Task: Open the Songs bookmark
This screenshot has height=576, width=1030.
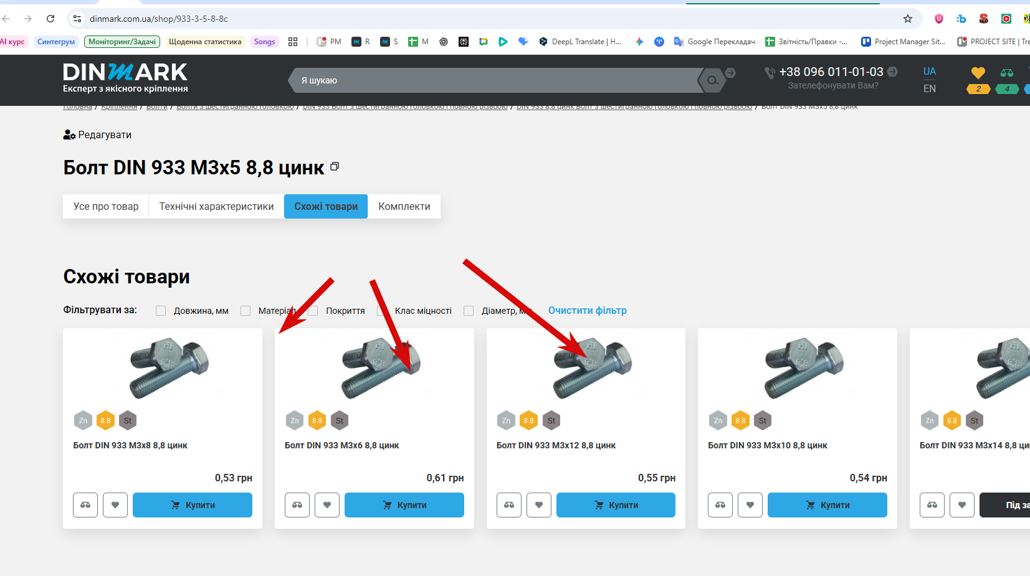Action: coord(264,42)
